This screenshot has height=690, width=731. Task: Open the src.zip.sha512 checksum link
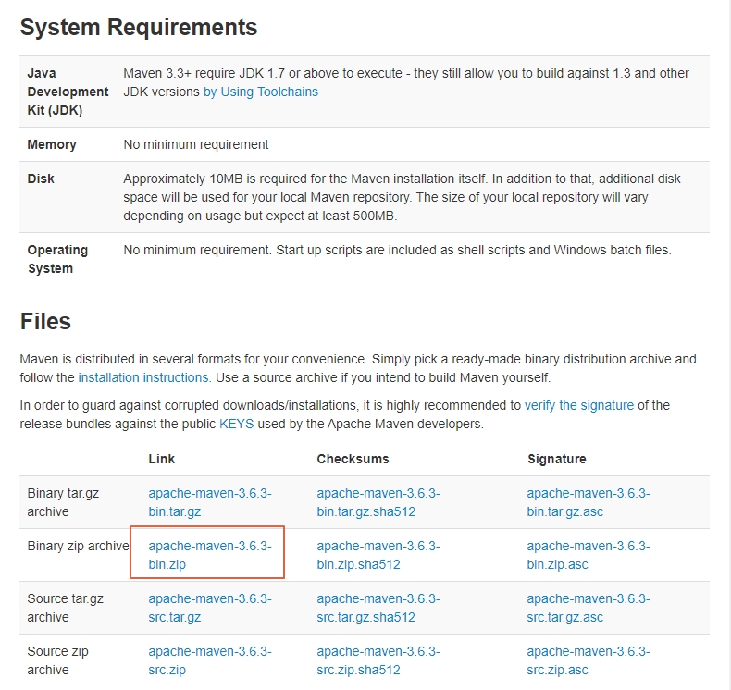click(378, 660)
